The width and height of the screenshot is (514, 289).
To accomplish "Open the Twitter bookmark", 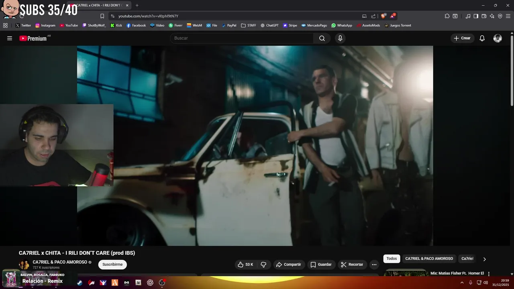I will coord(23,25).
